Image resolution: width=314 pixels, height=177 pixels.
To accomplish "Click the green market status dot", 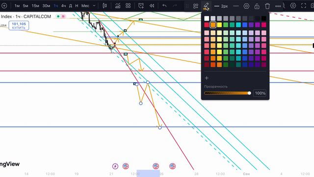I will coord(58,16).
